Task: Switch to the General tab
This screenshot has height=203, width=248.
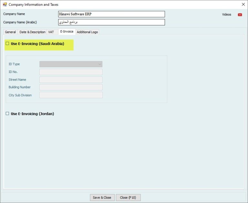Action: (x=10, y=32)
